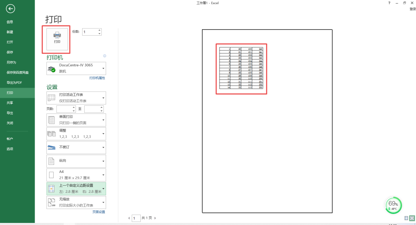Open 导出为PDF from the sidebar

click(x=14, y=83)
